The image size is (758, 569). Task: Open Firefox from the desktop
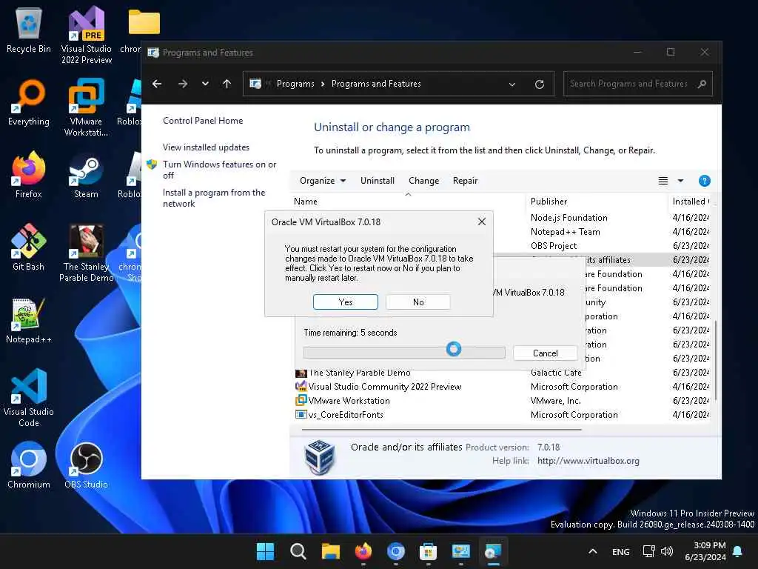(29, 175)
